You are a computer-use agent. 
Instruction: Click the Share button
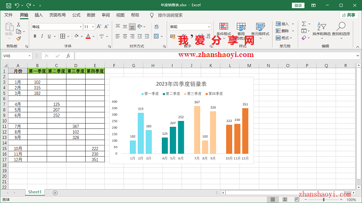[x=349, y=15]
